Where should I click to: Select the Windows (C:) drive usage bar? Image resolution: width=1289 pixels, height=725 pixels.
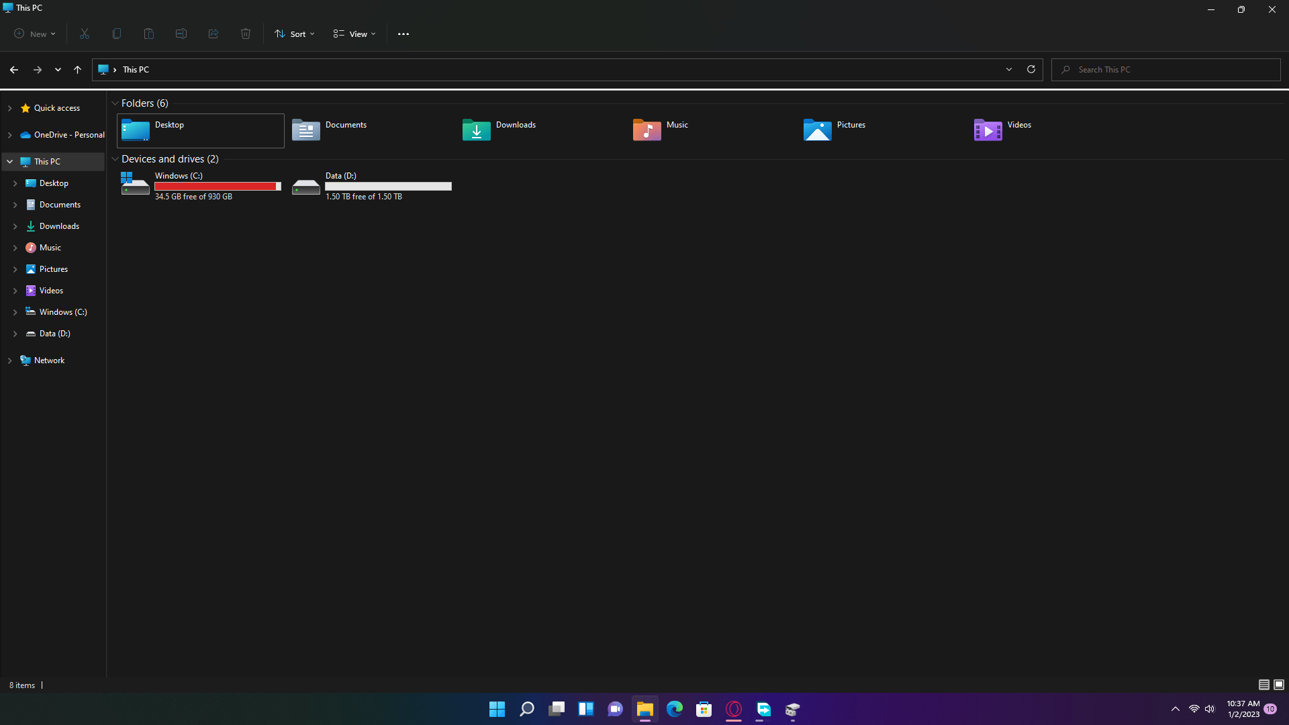point(218,187)
